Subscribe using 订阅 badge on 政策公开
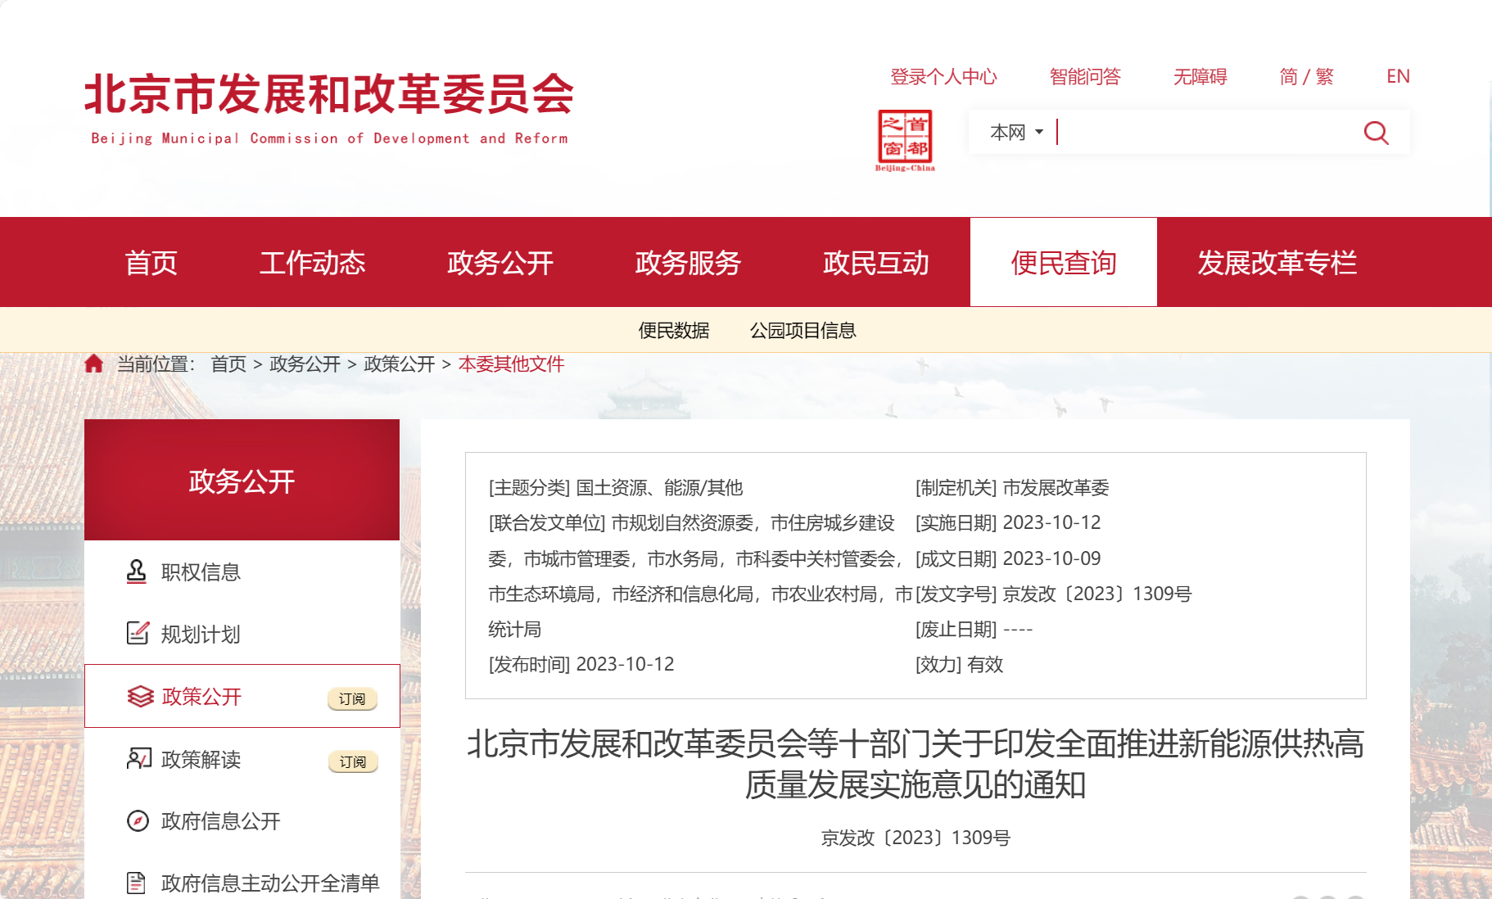Image resolution: width=1492 pixels, height=899 pixels. pyautogui.click(x=352, y=698)
